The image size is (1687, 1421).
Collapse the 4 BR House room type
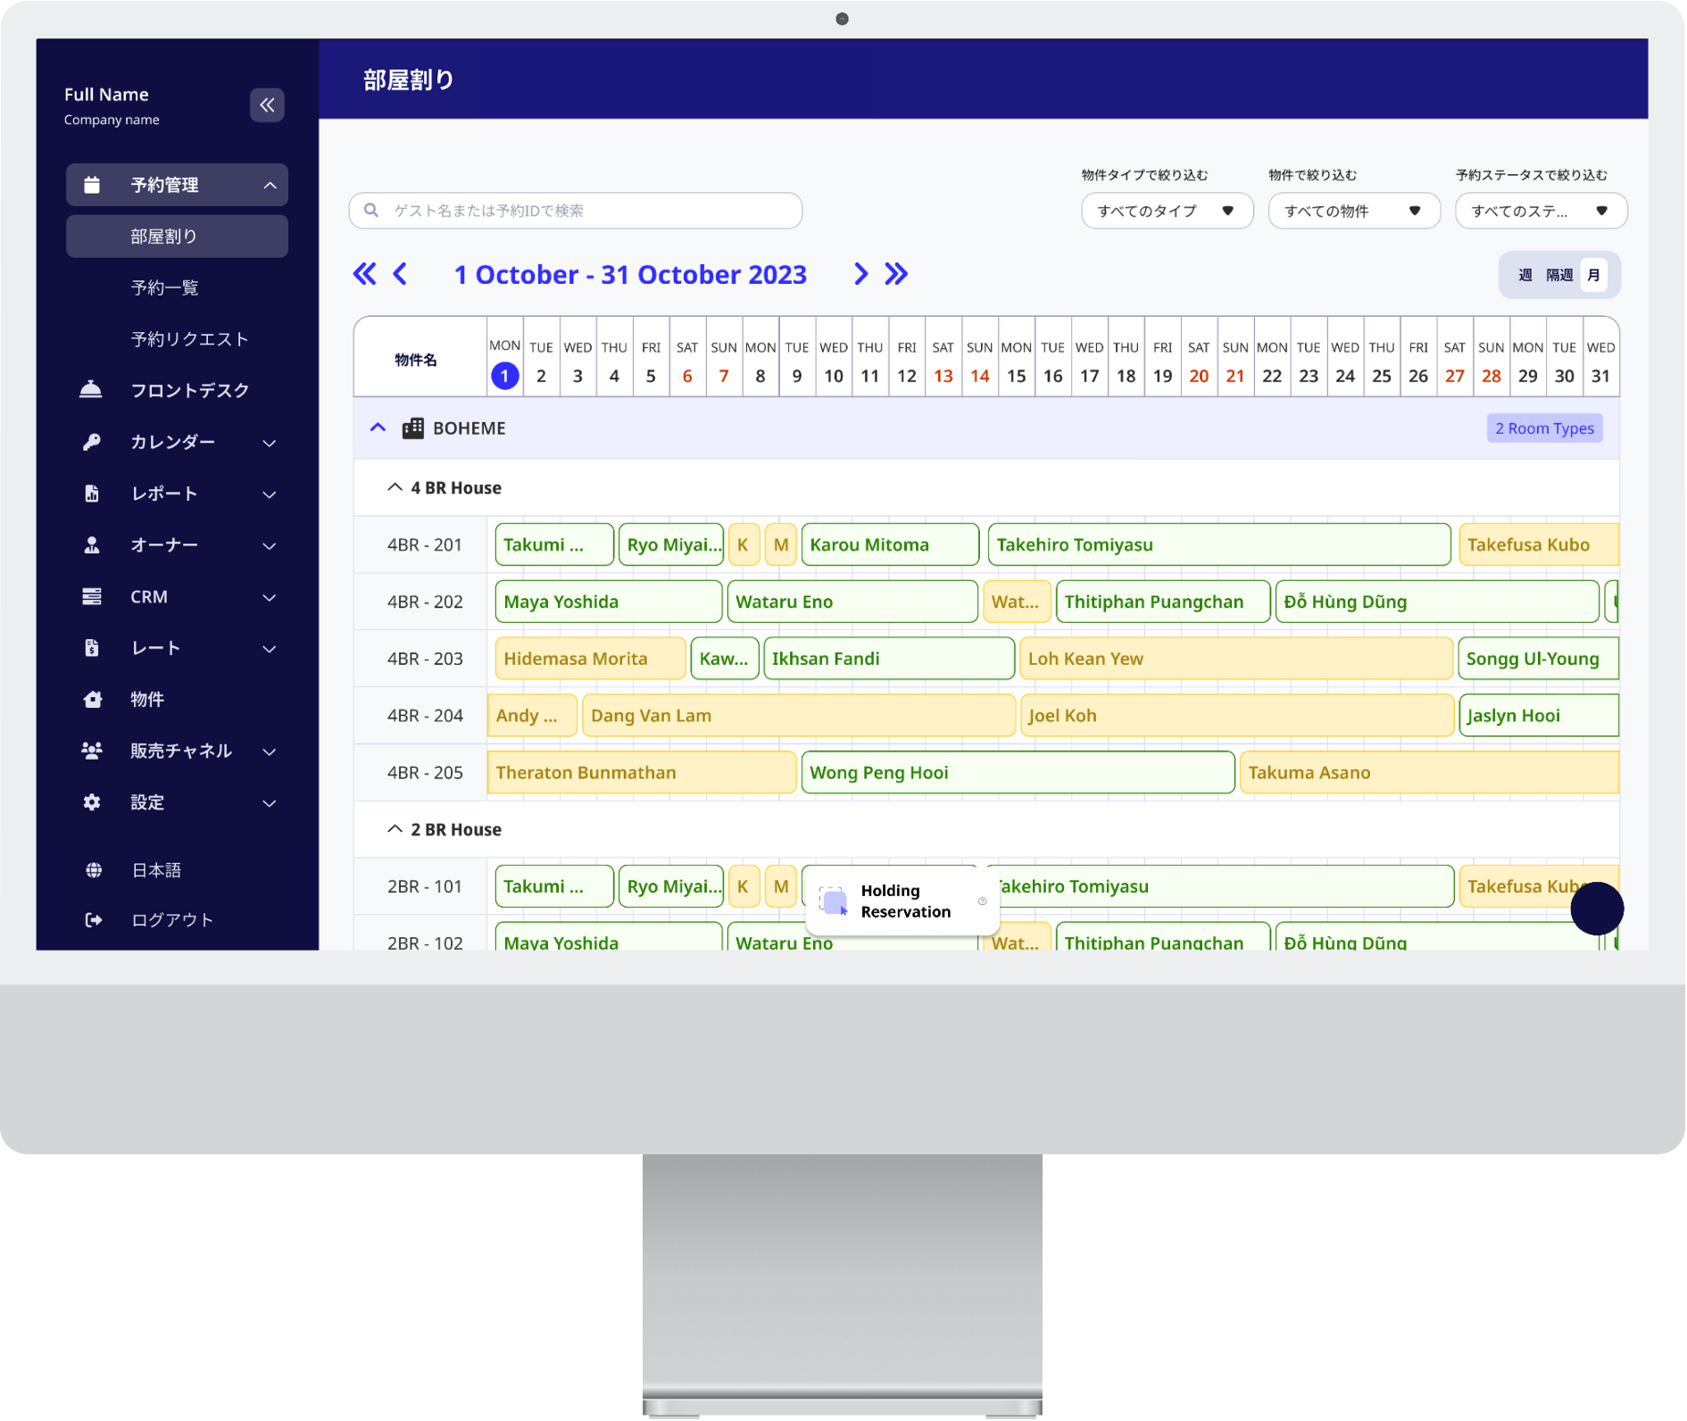(x=395, y=487)
